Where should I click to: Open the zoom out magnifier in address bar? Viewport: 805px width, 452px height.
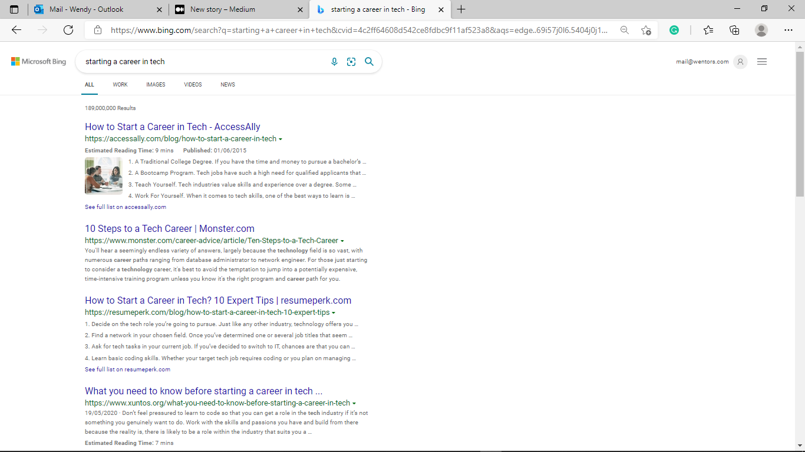tap(625, 30)
